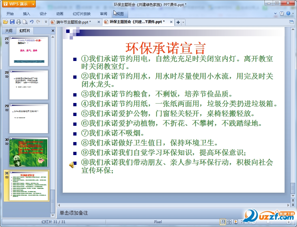Redo the last action
Image resolution: width=297 pixels, height=227 pixels.
(x=38, y=22)
